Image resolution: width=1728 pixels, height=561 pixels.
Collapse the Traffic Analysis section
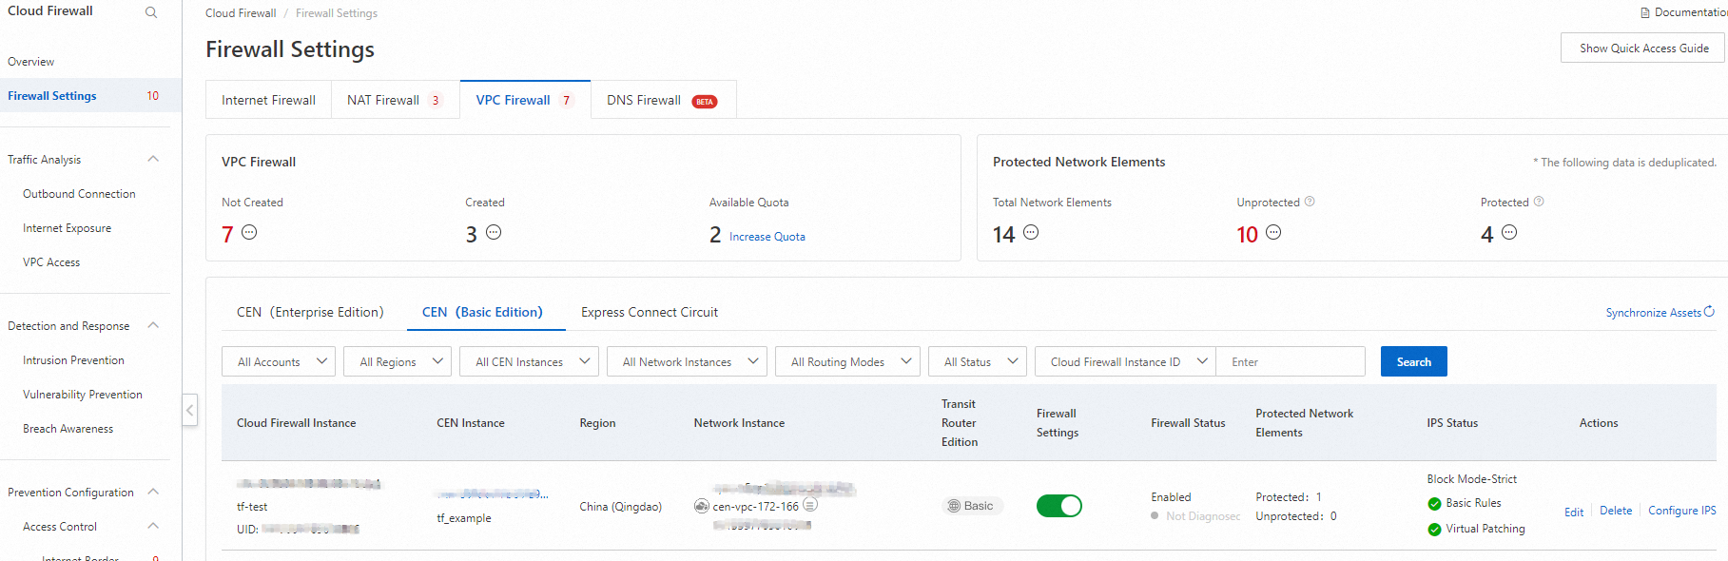(153, 159)
